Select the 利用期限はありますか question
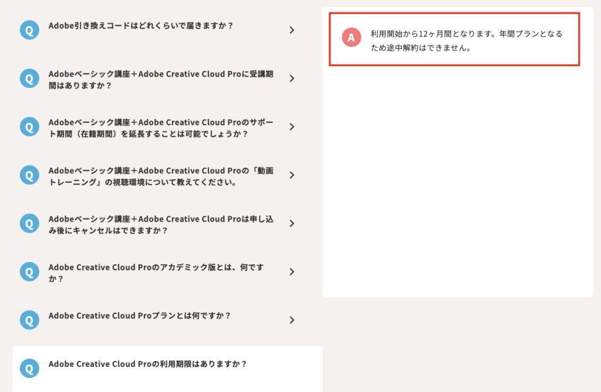Viewport: 601px width, 392px height. [x=148, y=364]
